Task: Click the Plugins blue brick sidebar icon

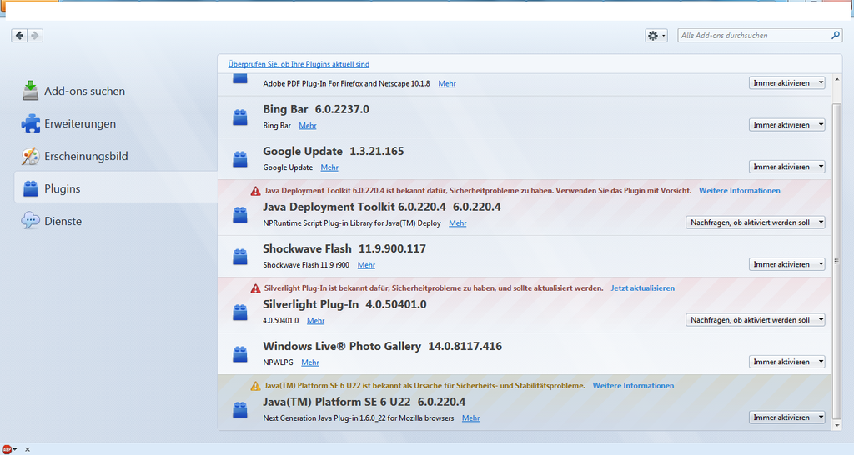Action: (x=31, y=188)
